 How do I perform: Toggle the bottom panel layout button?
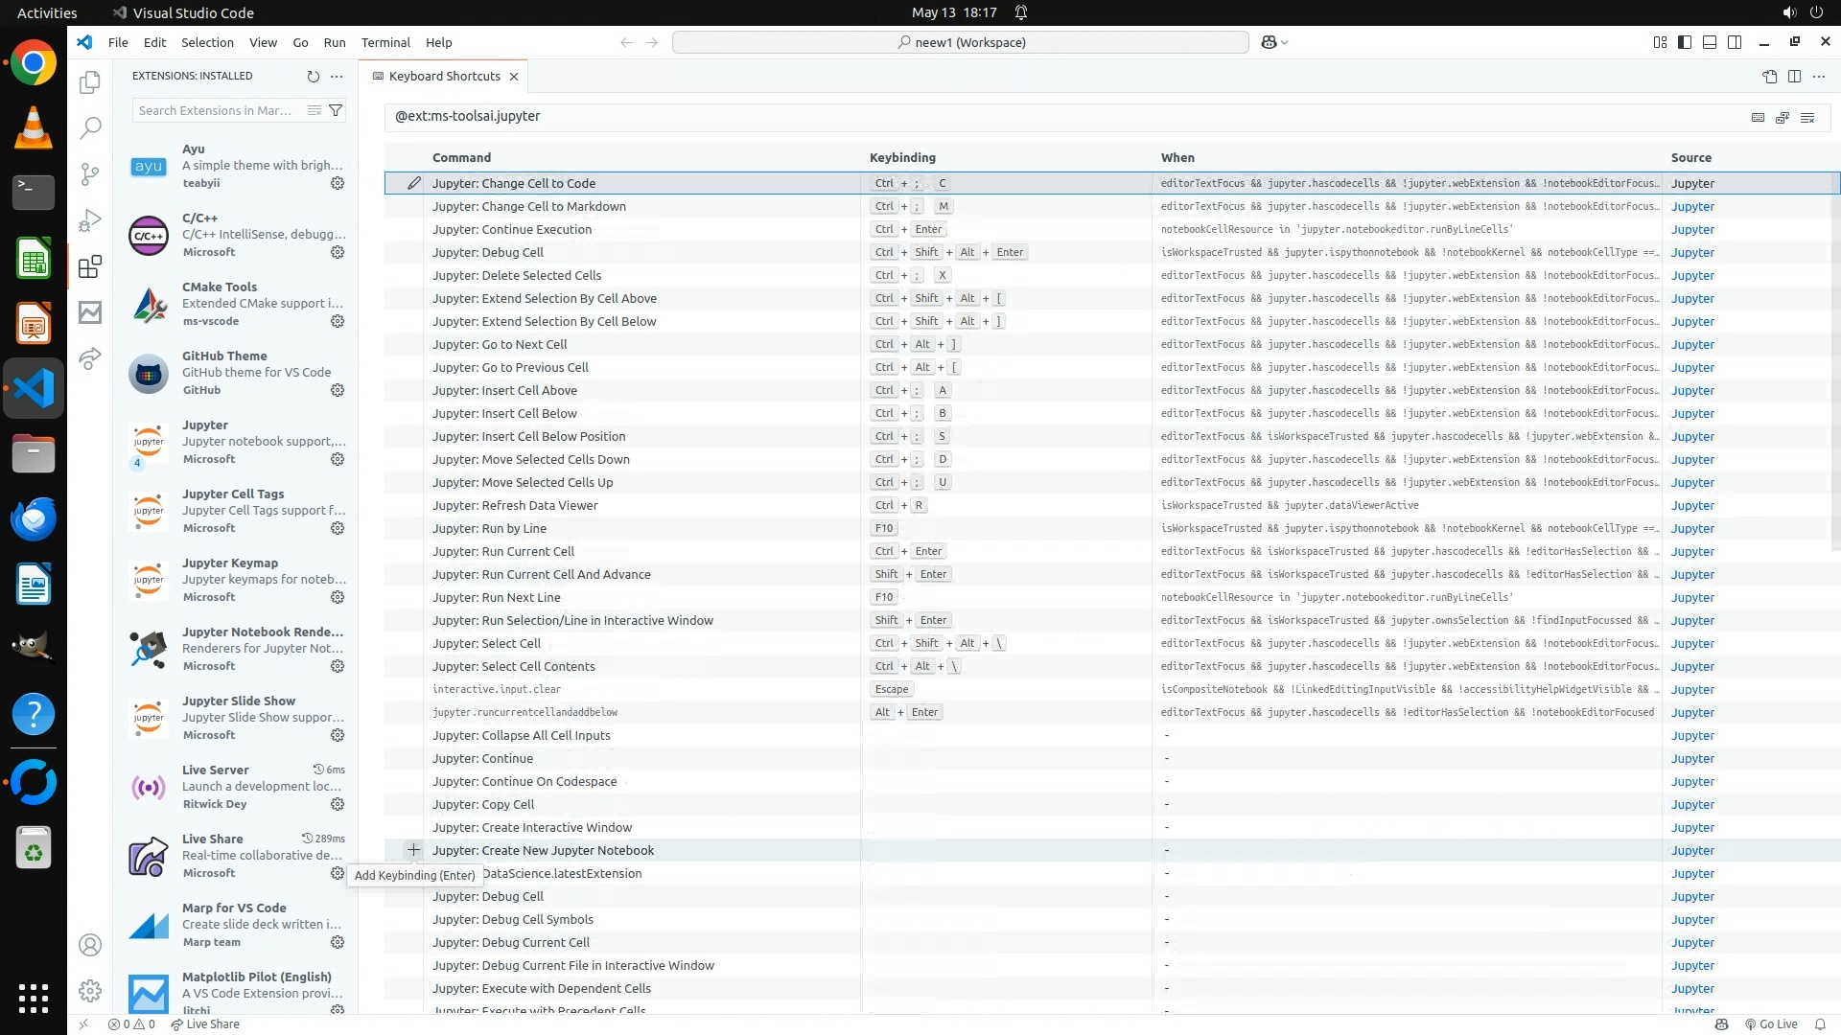(x=1710, y=42)
